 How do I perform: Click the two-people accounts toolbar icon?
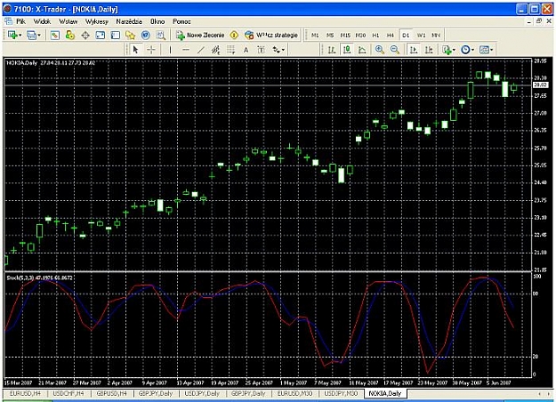pos(70,35)
